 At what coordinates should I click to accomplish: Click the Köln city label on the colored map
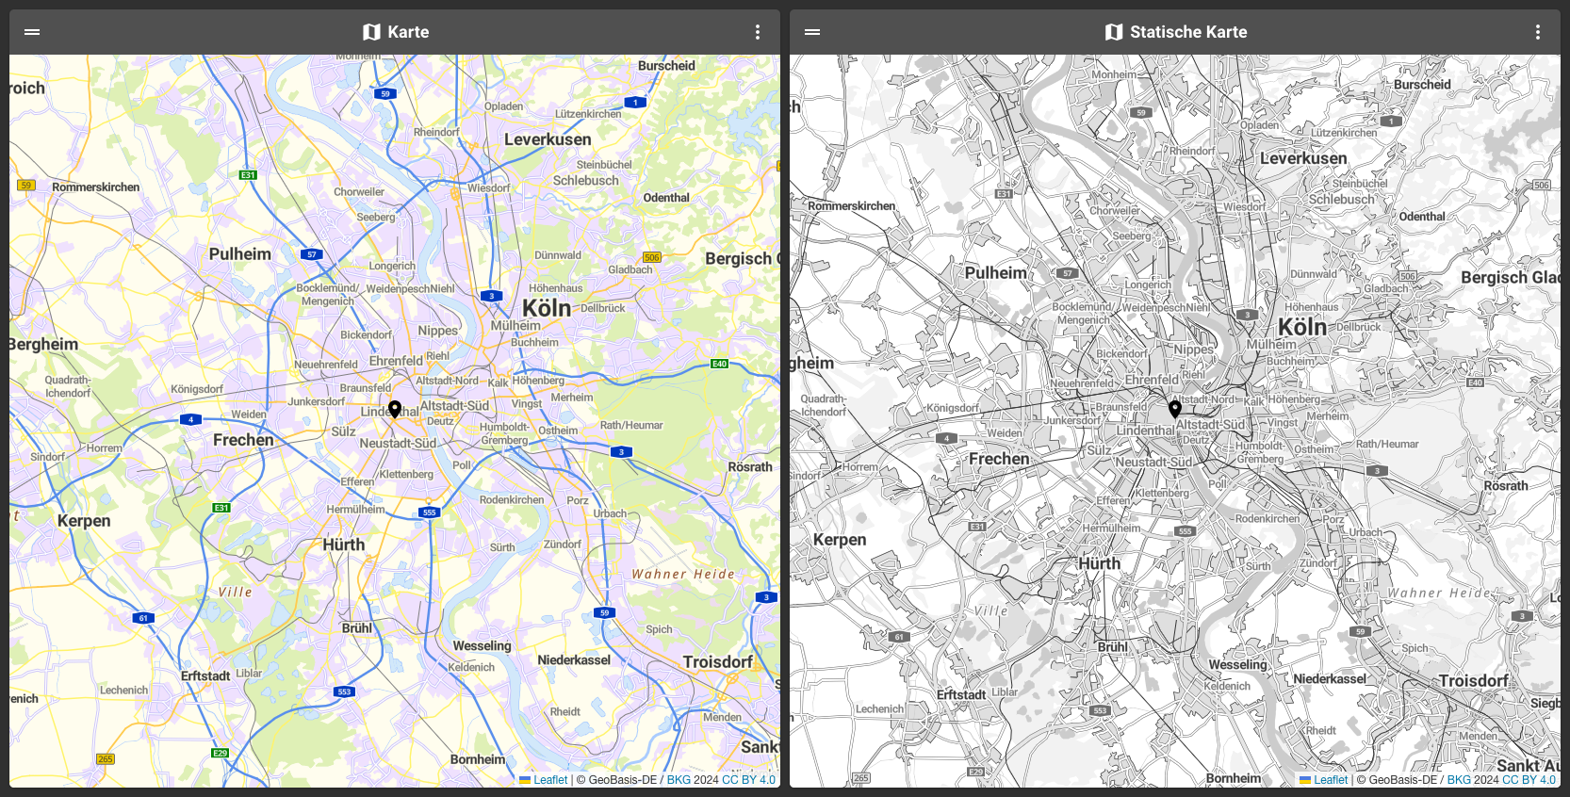[x=547, y=309]
